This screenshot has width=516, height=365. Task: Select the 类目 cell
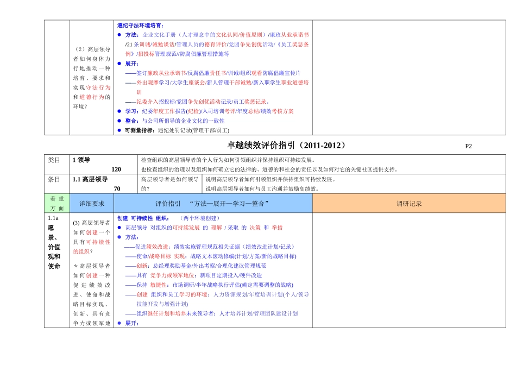pos(57,164)
